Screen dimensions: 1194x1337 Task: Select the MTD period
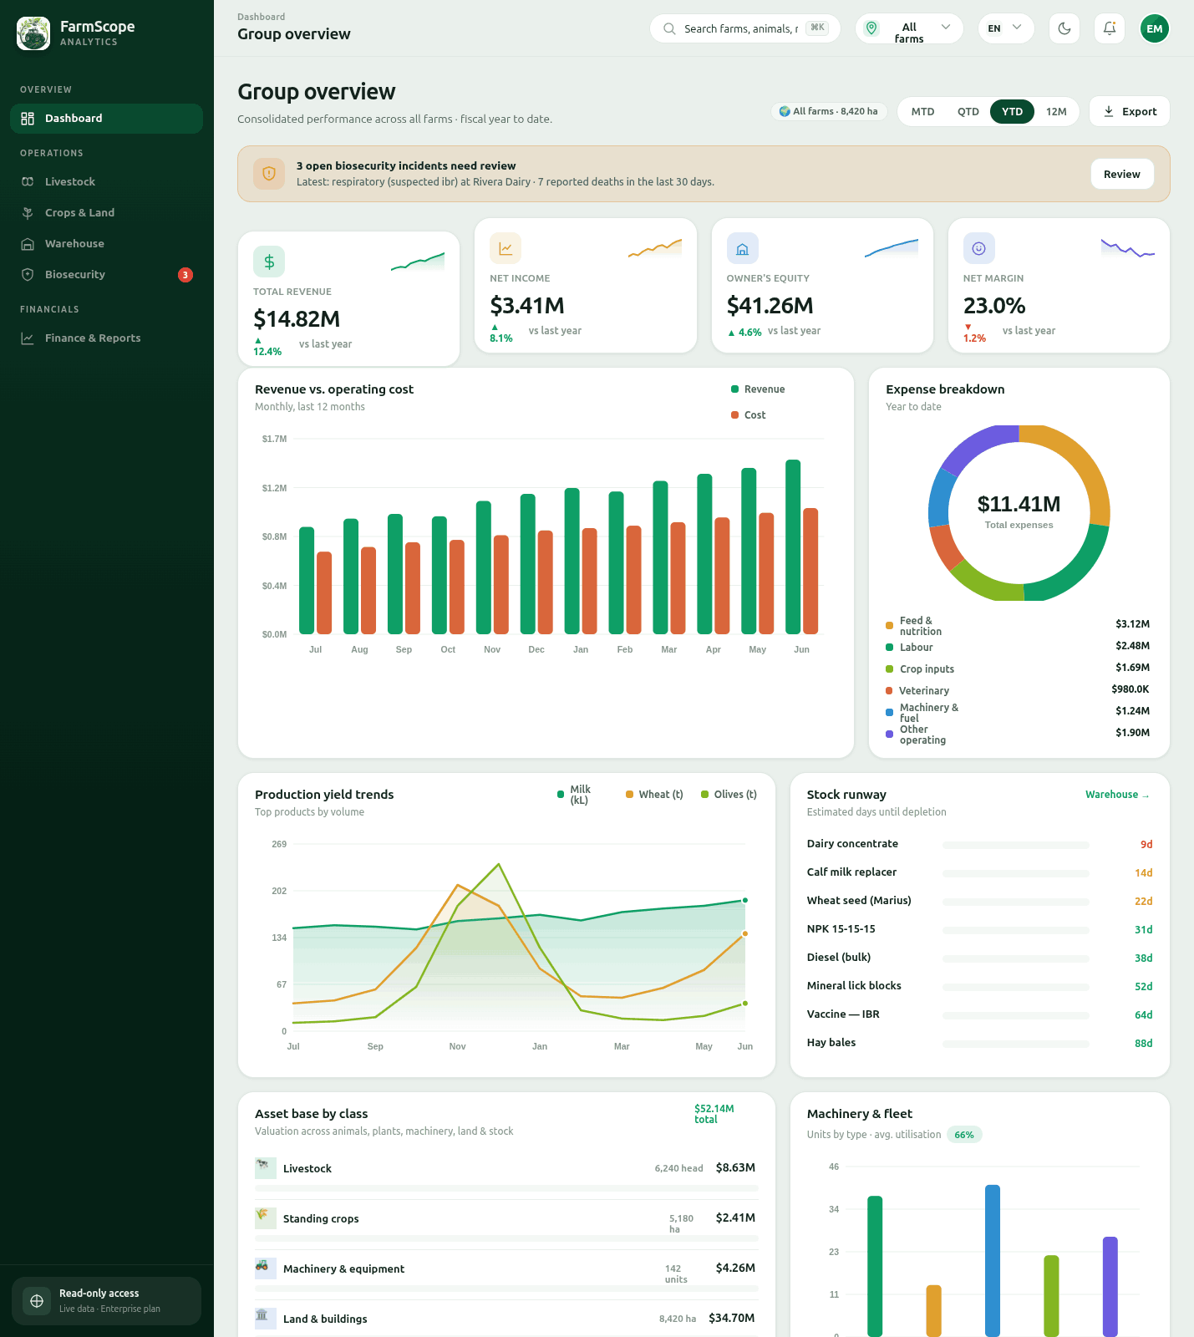922,112
